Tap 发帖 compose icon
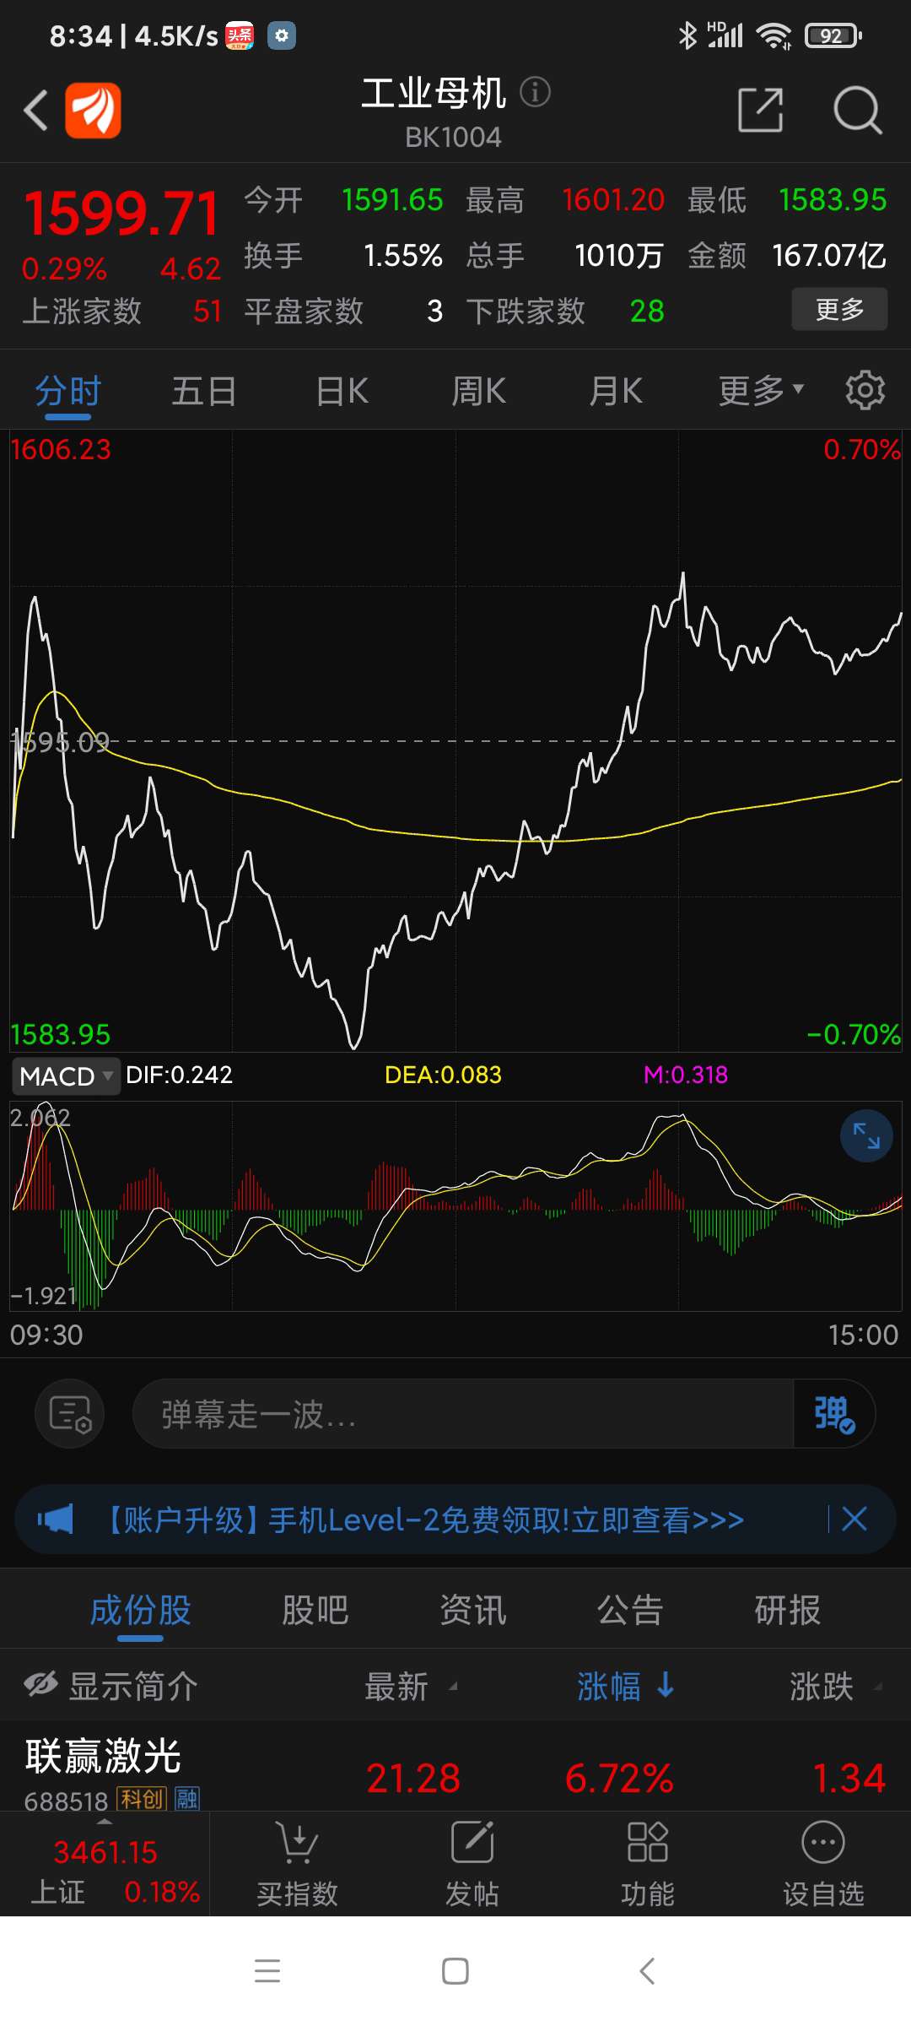 472,1842
